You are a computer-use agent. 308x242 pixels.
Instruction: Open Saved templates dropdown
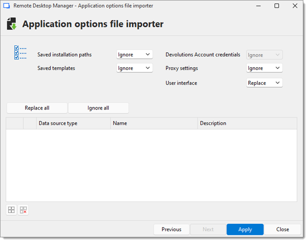[134, 68]
